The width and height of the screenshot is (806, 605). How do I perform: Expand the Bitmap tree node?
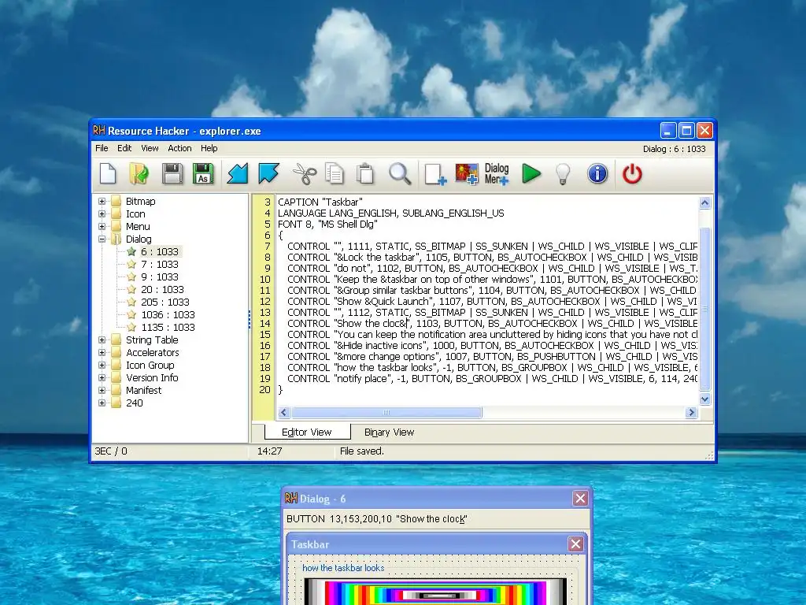tap(102, 201)
